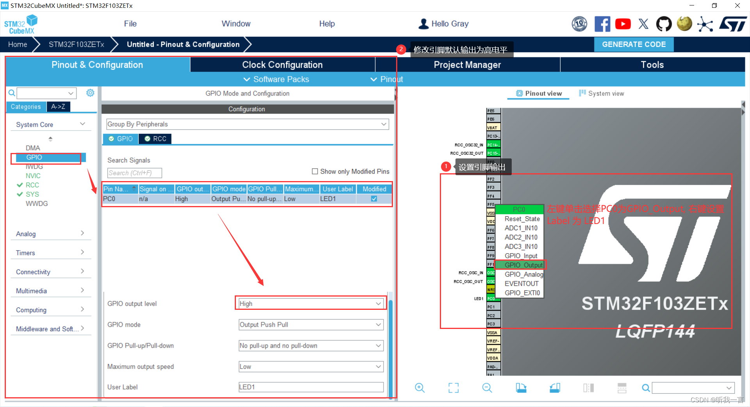This screenshot has width=750, height=407.
Task: Open the YouTube icon link
Action: coord(623,24)
